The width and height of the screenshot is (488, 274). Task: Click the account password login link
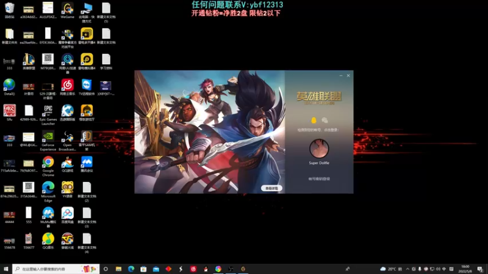[319, 179]
